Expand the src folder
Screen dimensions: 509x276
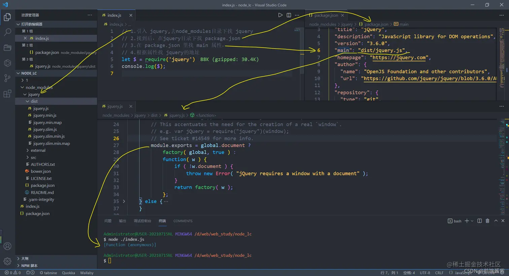coord(56,157)
